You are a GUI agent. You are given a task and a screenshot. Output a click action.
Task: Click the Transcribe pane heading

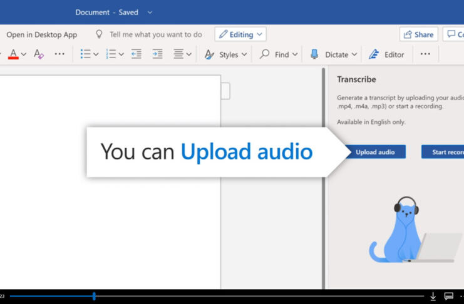click(356, 79)
